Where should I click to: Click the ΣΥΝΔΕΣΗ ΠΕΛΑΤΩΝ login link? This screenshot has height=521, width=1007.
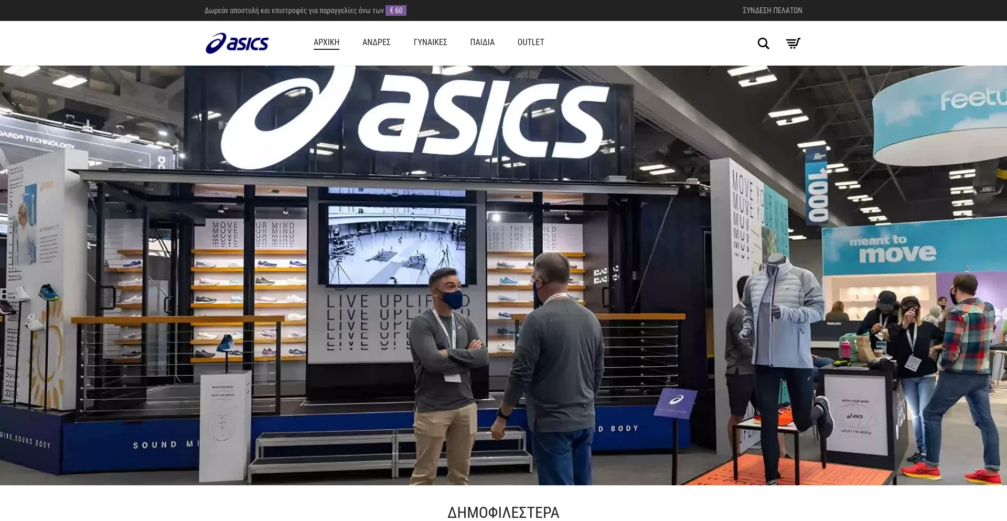772,10
